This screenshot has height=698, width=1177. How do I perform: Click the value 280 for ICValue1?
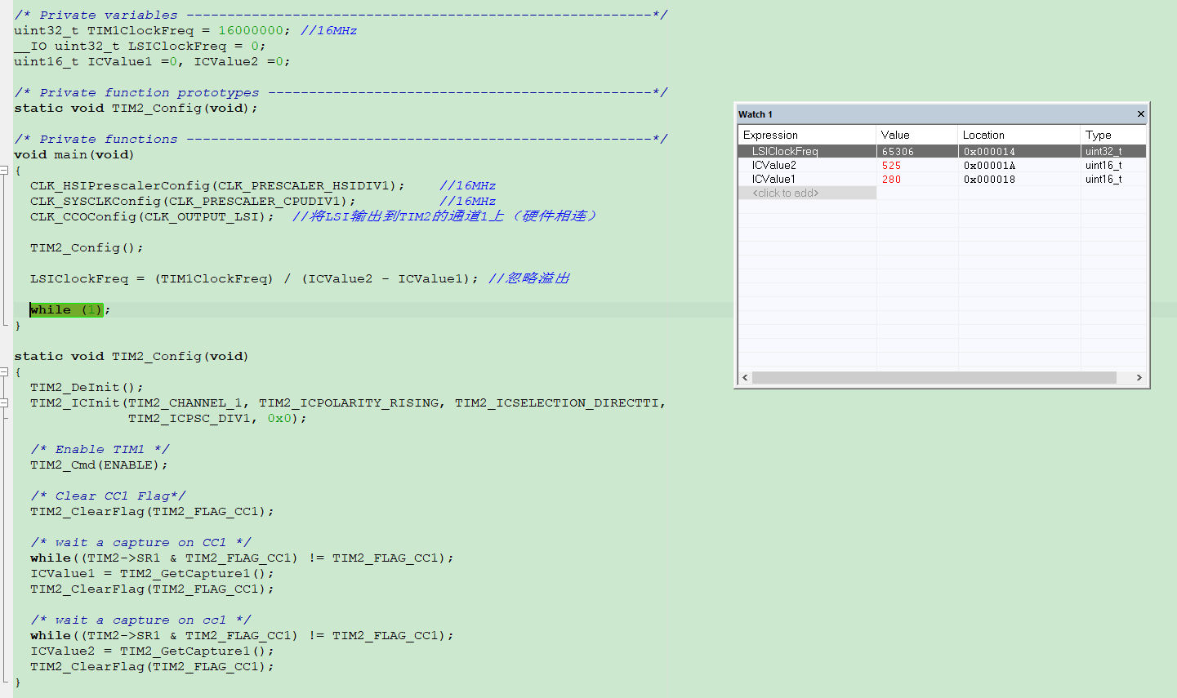891,179
